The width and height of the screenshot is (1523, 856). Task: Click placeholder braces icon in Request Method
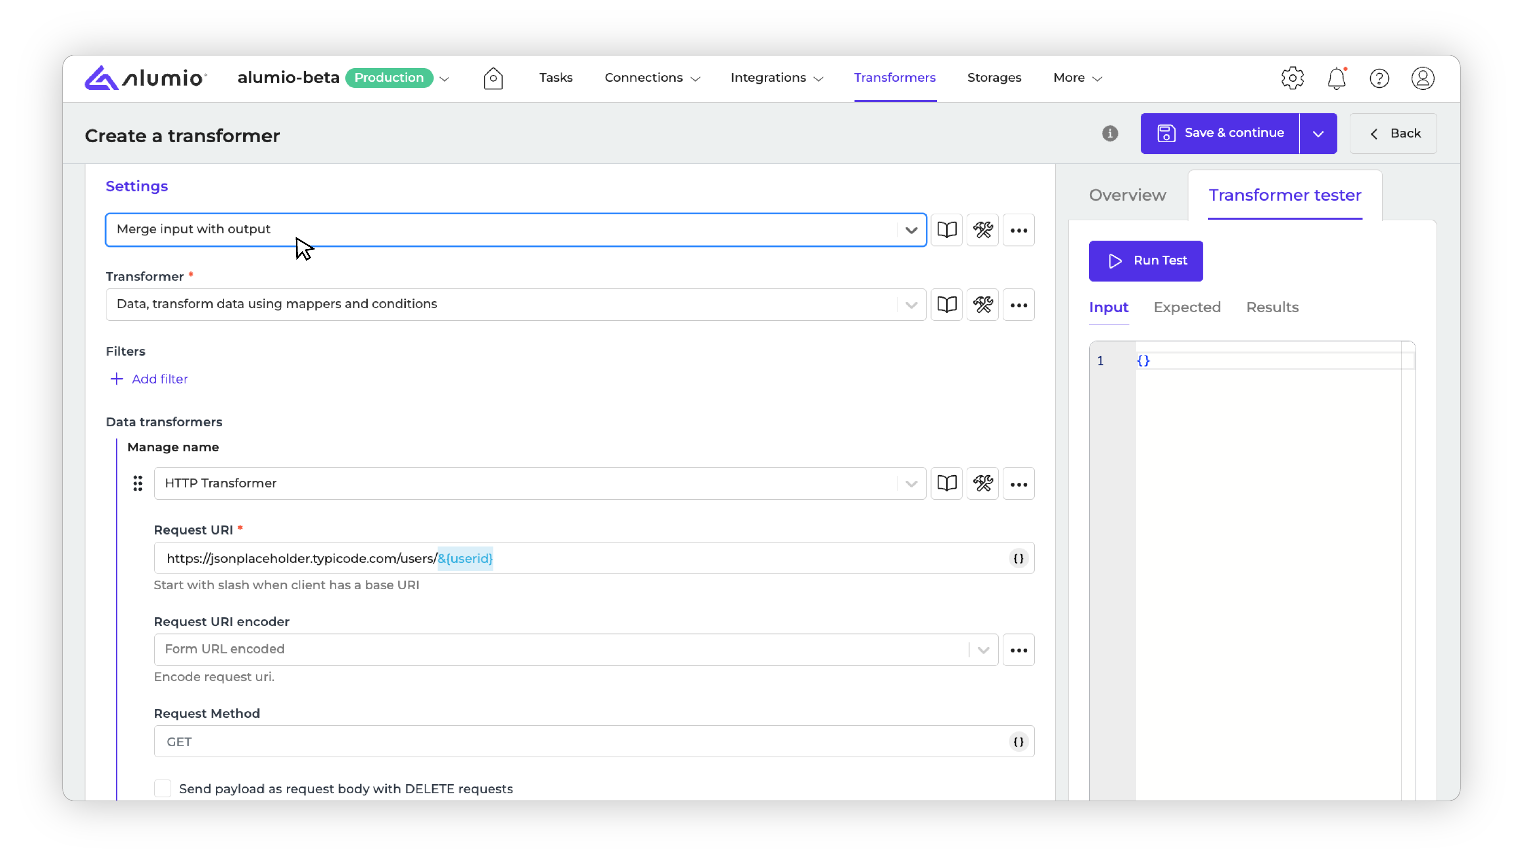coord(1018,741)
